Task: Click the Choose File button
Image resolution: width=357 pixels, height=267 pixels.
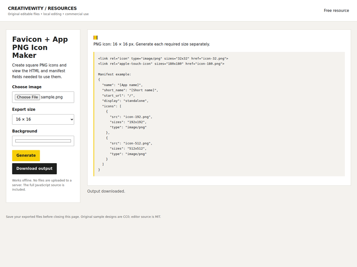Action: pos(27,97)
